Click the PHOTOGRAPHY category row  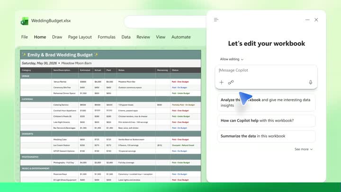pos(110,157)
